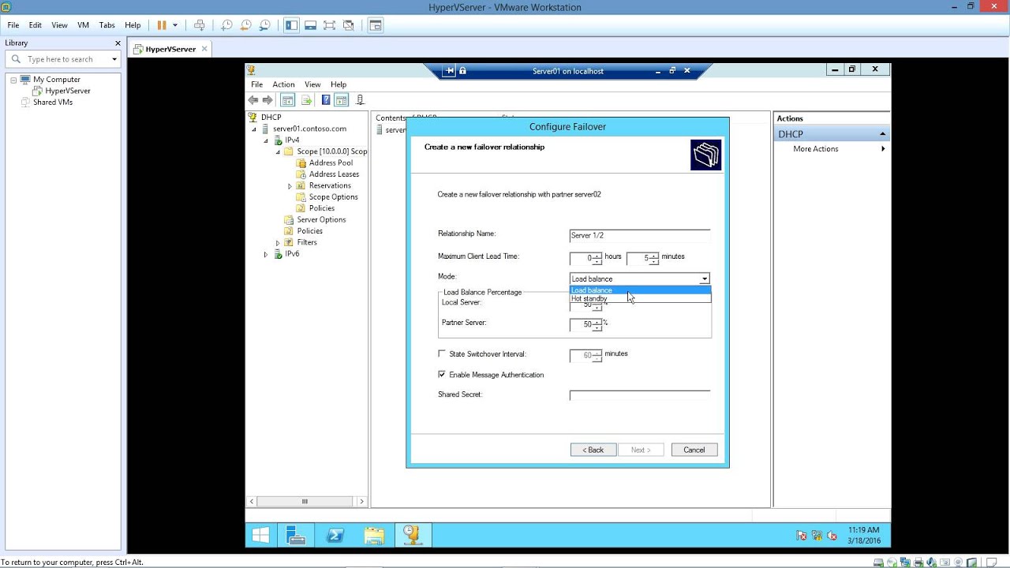Screen dimensions: 1010x568
Task: Open the power options dropdown arrow
Action: 175,25
